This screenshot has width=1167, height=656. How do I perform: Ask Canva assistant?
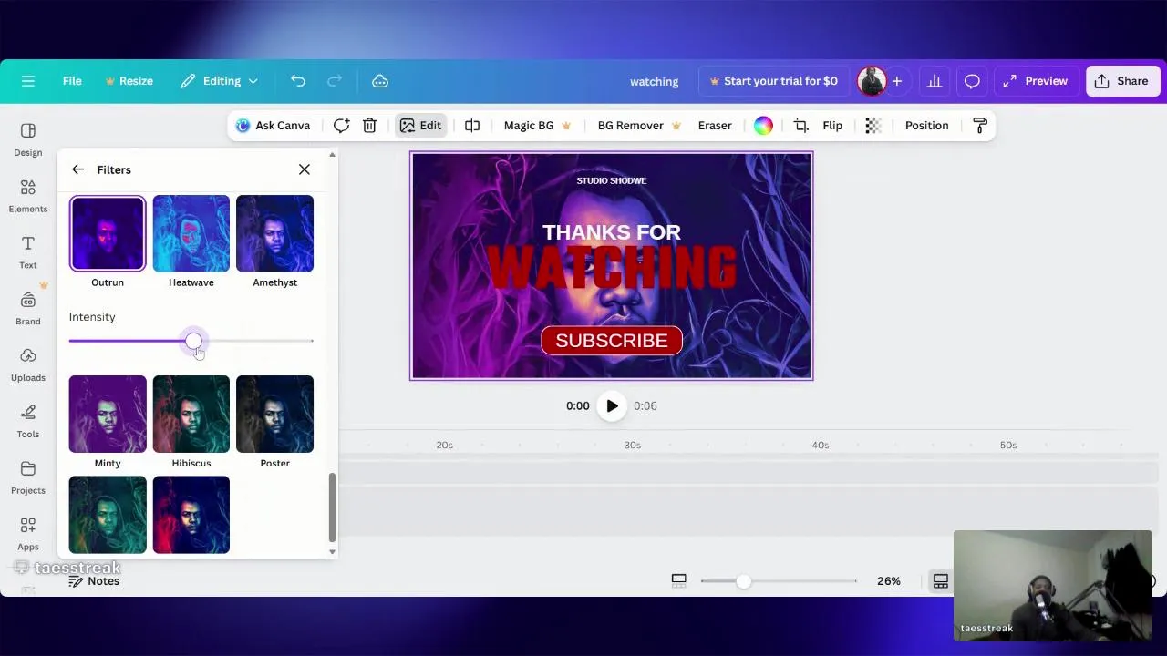pyautogui.click(x=274, y=126)
